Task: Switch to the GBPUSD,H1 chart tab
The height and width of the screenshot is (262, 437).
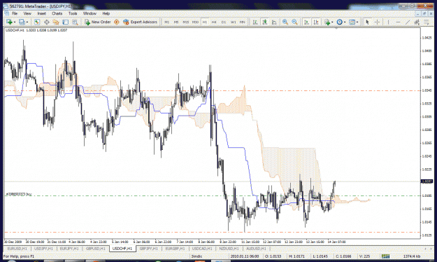Action: (x=95, y=249)
